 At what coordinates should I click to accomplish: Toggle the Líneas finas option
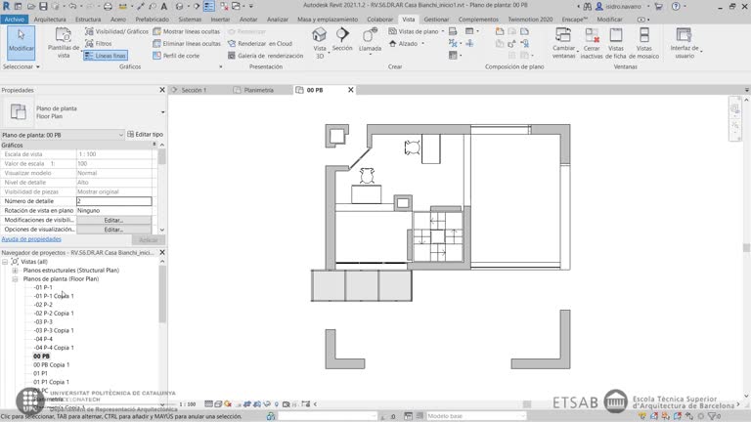106,56
